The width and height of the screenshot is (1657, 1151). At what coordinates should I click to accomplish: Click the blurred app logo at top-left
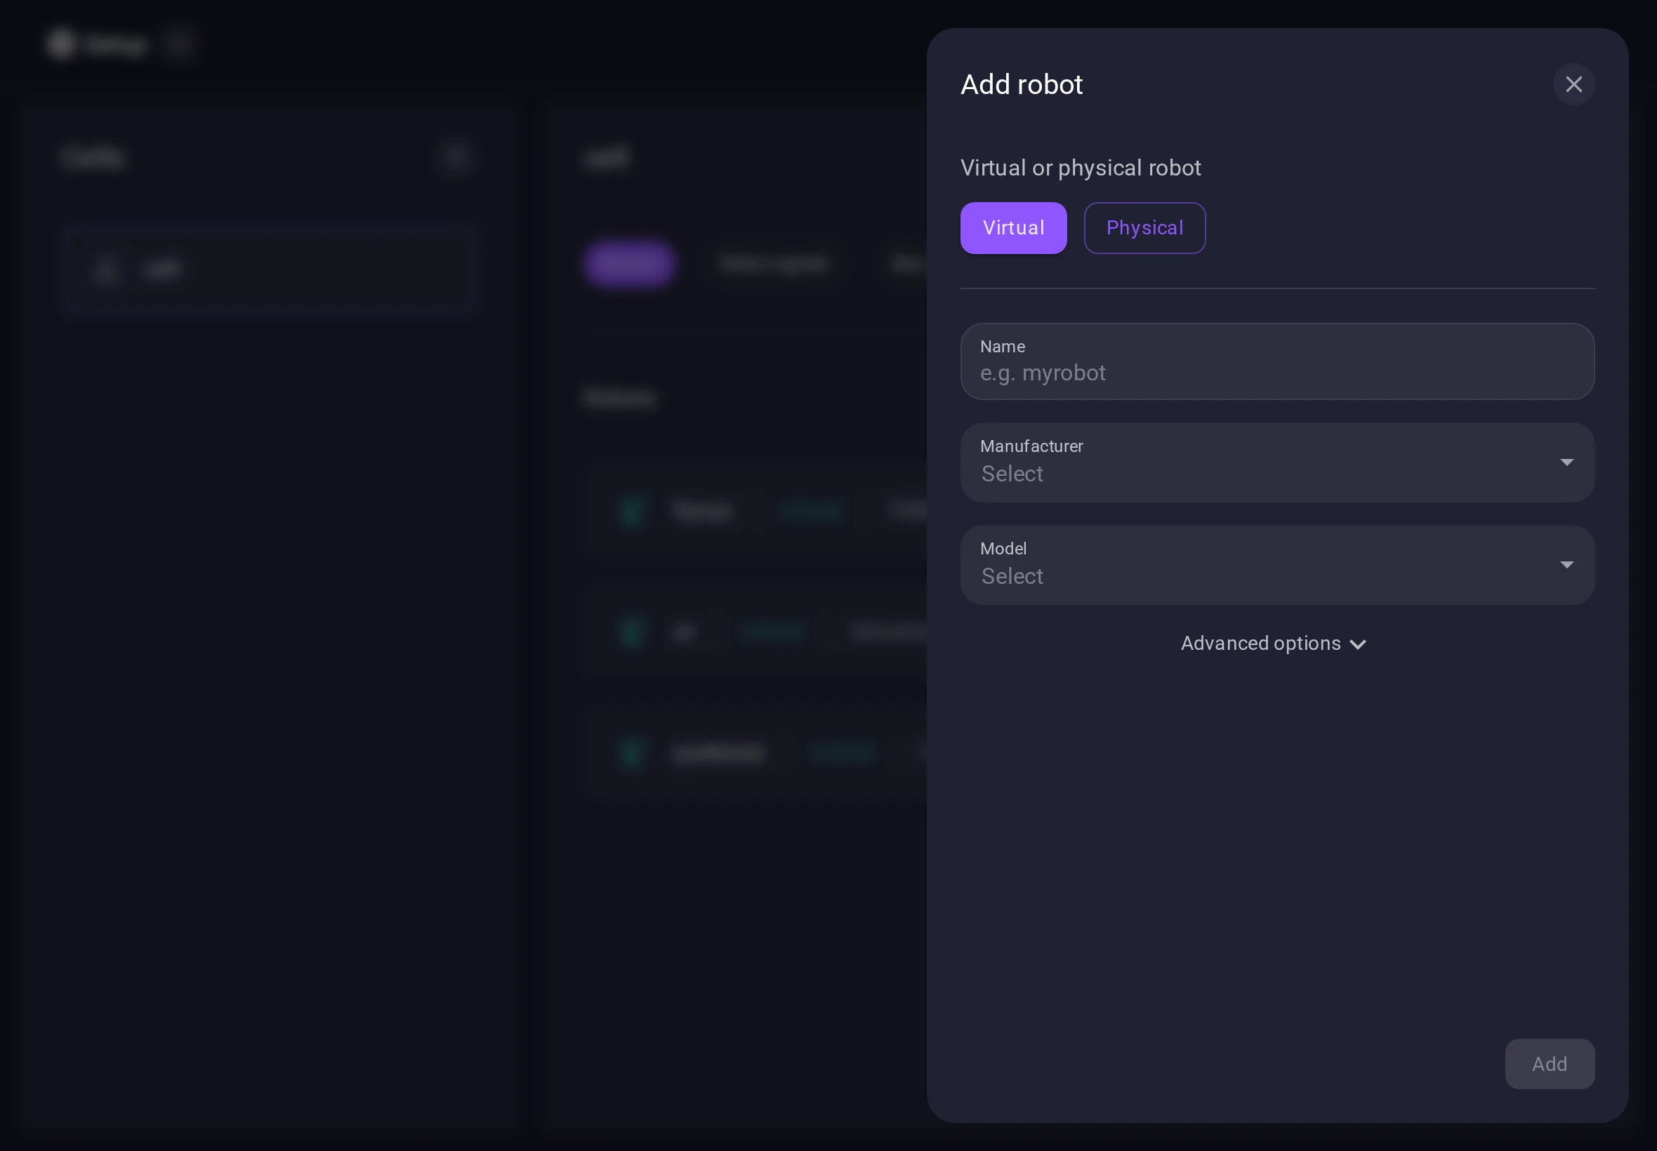click(61, 44)
